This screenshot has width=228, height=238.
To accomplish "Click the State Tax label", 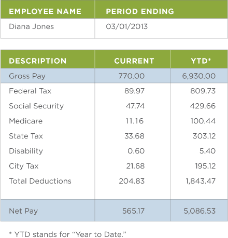I will (26, 136).
